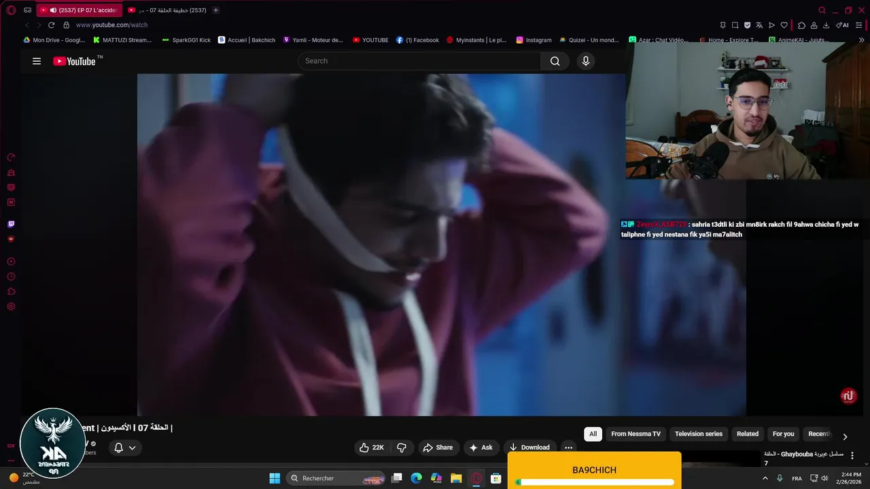The image size is (870, 489).
Task: Open the history clock icon in sidebar
Action: pos(11,277)
